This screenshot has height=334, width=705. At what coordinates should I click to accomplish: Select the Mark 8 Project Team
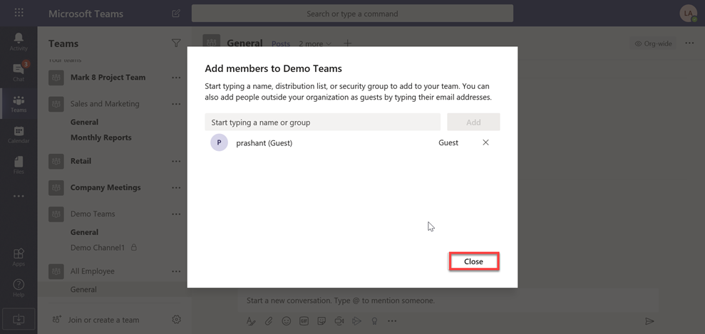(108, 77)
